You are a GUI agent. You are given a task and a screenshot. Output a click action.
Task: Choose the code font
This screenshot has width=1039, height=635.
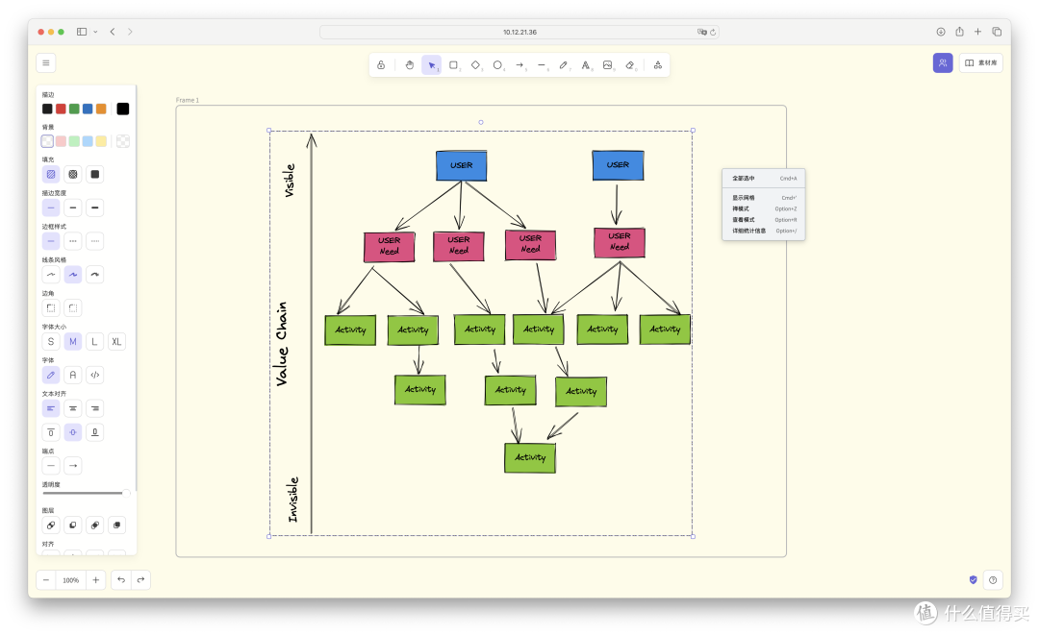(94, 375)
